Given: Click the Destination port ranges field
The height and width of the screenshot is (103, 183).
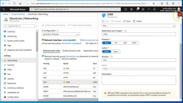Looking at the screenshot, I should point(139,34).
